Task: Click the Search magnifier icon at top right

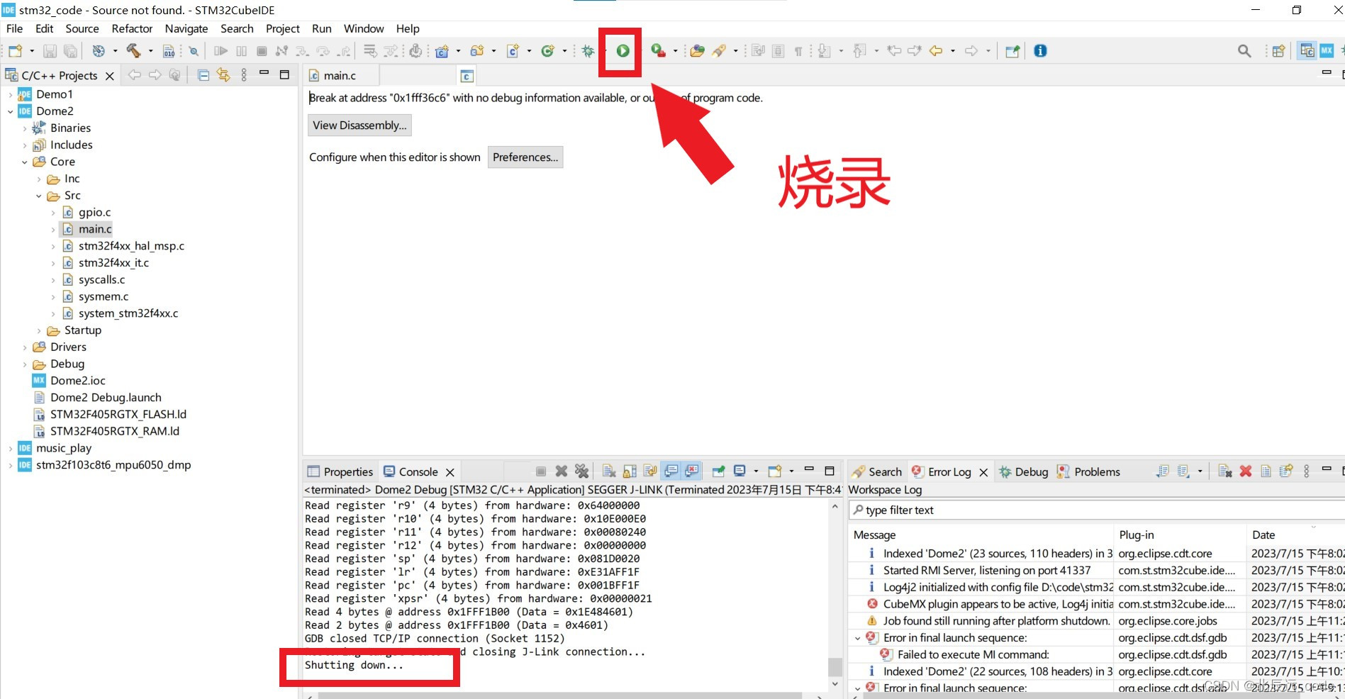Action: [1244, 51]
